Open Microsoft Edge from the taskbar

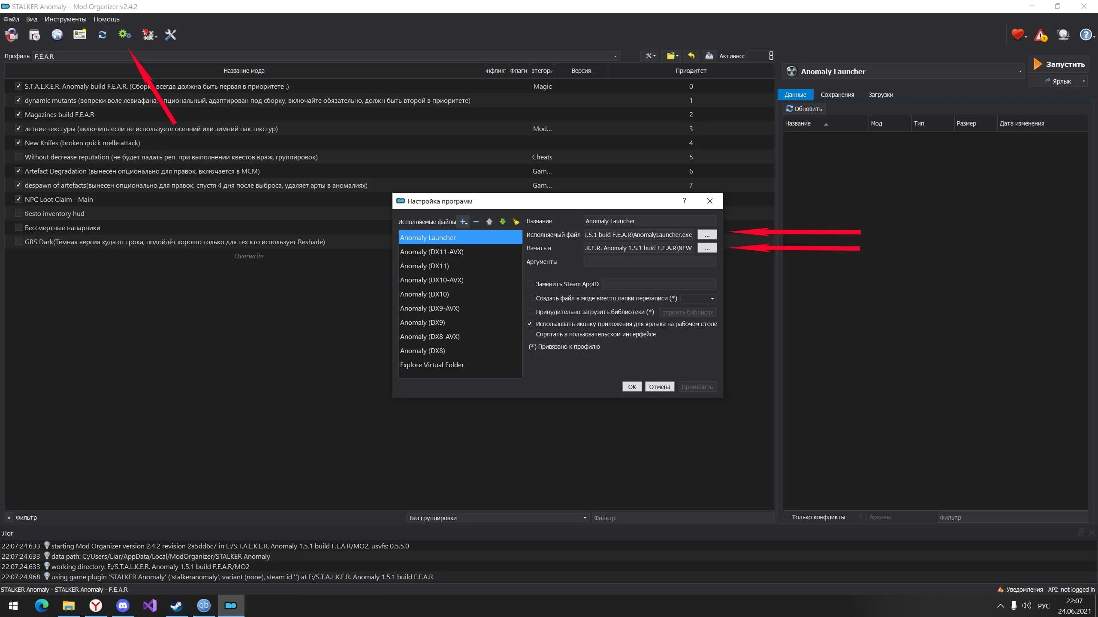pyautogui.click(x=42, y=605)
